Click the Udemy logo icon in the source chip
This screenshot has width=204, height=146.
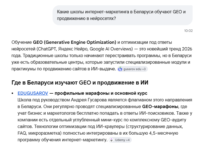point(111,140)
